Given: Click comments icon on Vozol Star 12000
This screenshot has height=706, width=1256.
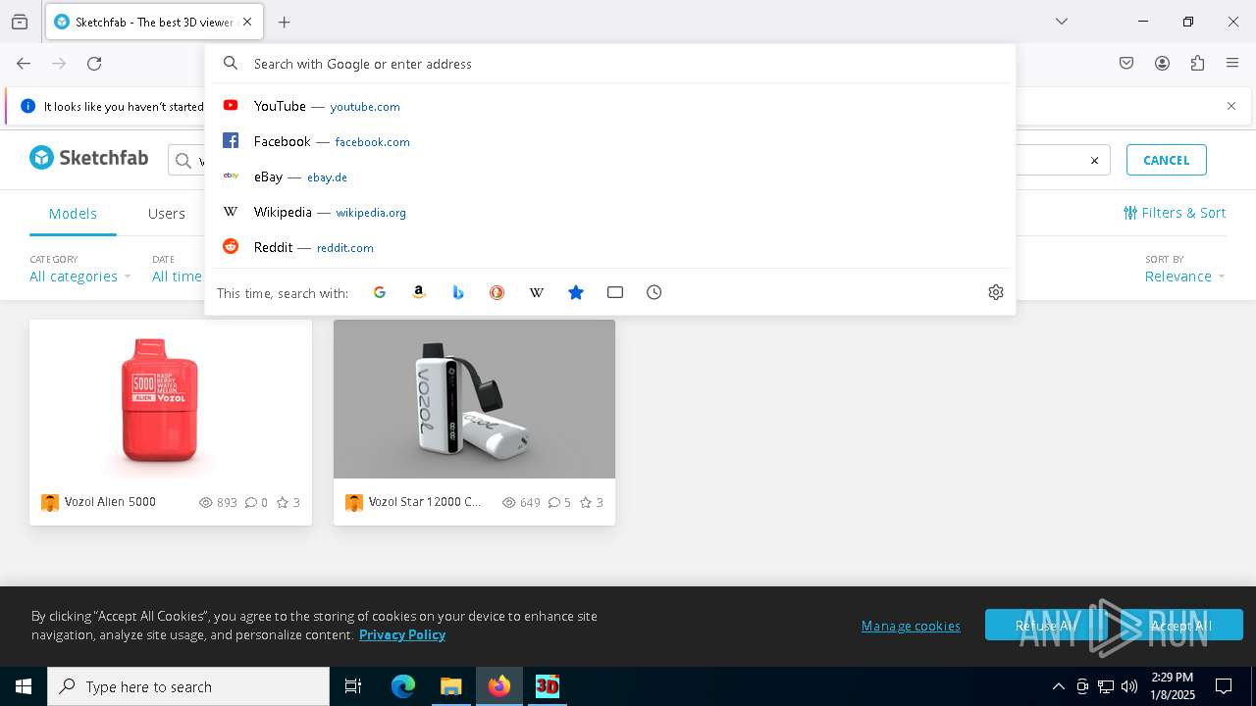Looking at the screenshot, I should click(554, 502).
